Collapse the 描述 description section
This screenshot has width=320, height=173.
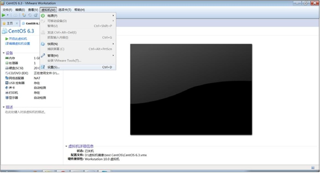pyautogui.click(x=4, y=107)
